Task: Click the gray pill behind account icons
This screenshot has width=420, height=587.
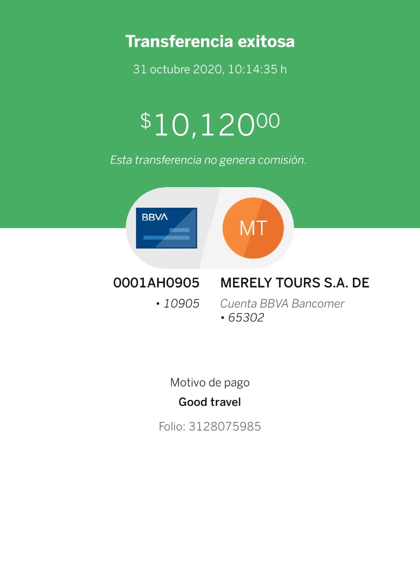Action: 210,228
